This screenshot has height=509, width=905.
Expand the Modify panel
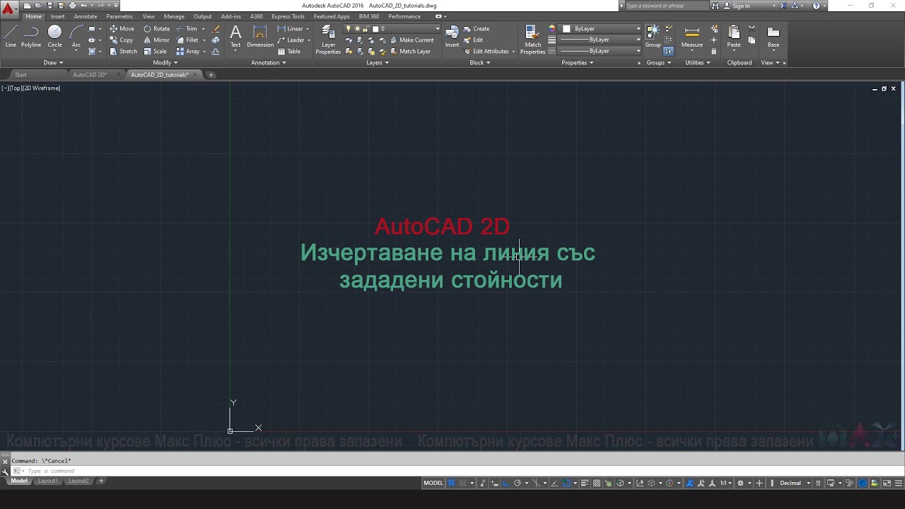coord(165,62)
